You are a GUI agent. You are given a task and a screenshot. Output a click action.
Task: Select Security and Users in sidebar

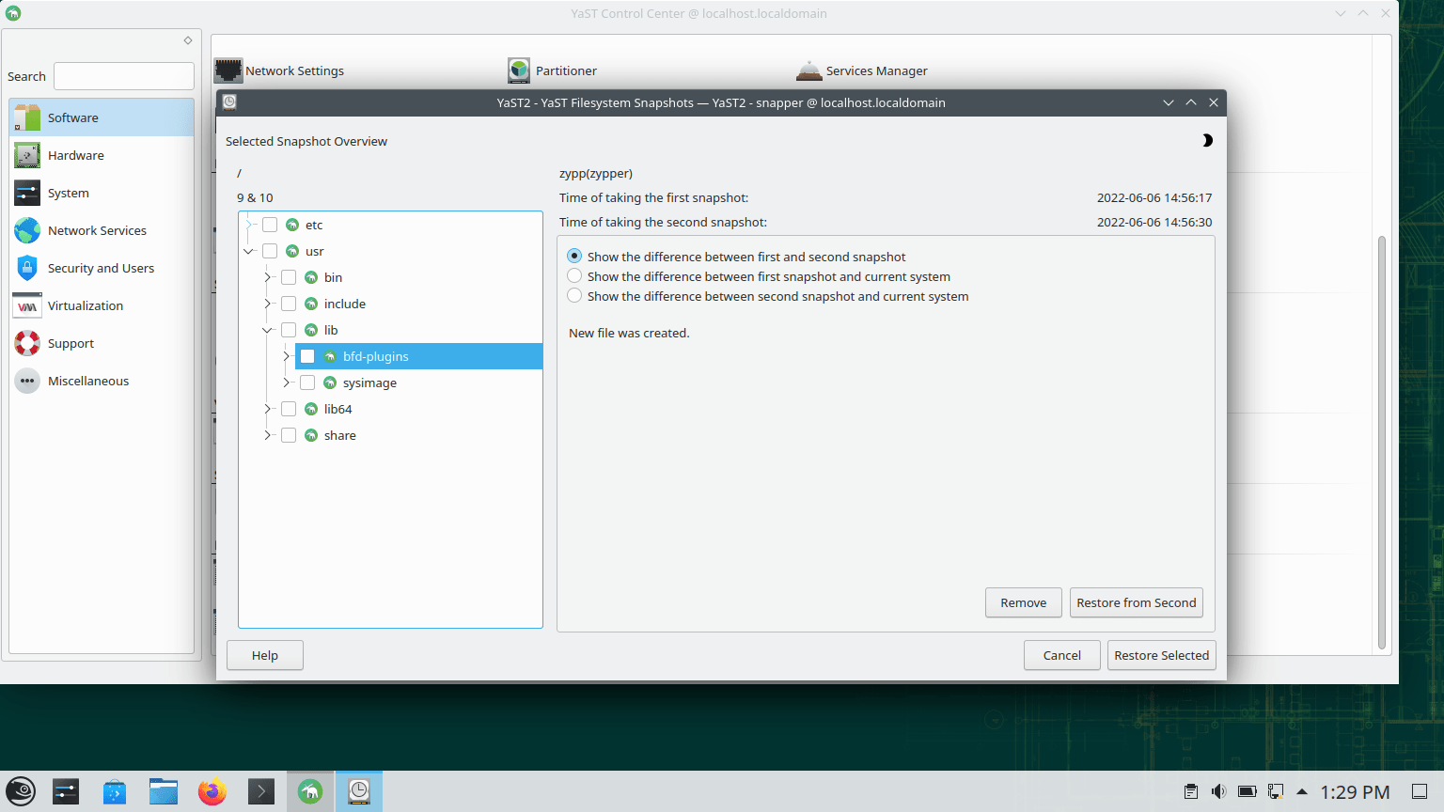coord(102,268)
